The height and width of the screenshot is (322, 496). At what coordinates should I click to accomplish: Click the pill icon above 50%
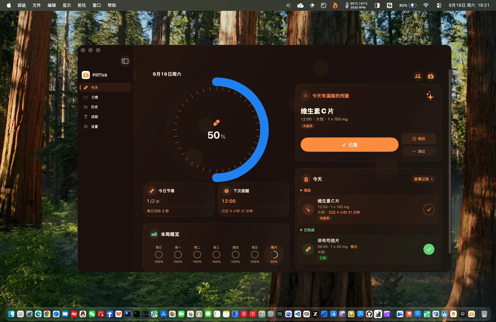pos(216,123)
